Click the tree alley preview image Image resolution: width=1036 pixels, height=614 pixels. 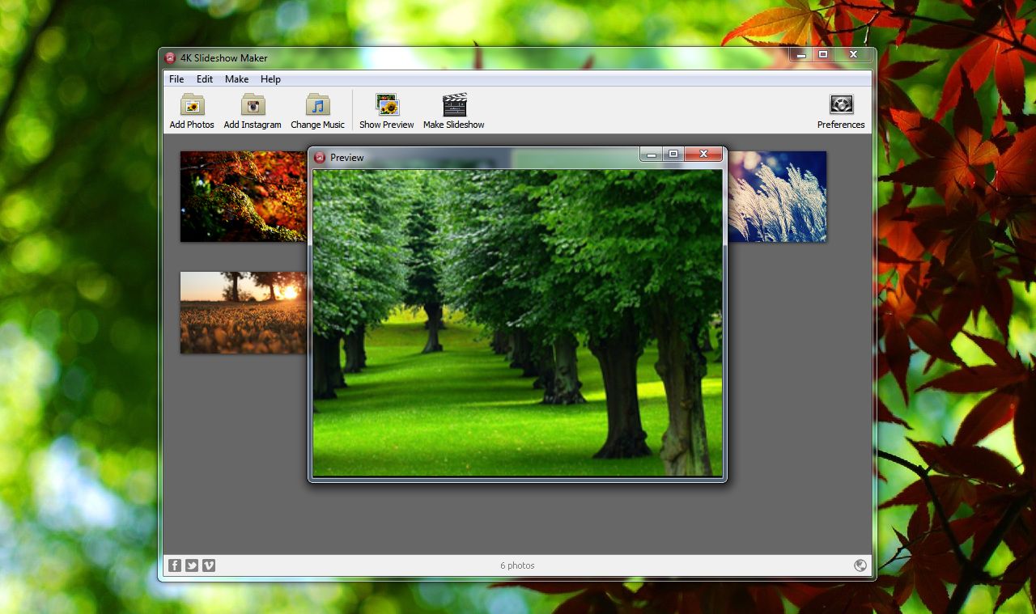tap(518, 323)
